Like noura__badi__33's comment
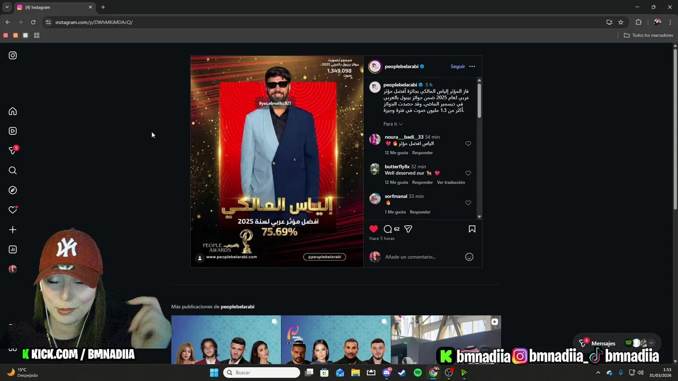The image size is (678, 381). pyautogui.click(x=468, y=143)
